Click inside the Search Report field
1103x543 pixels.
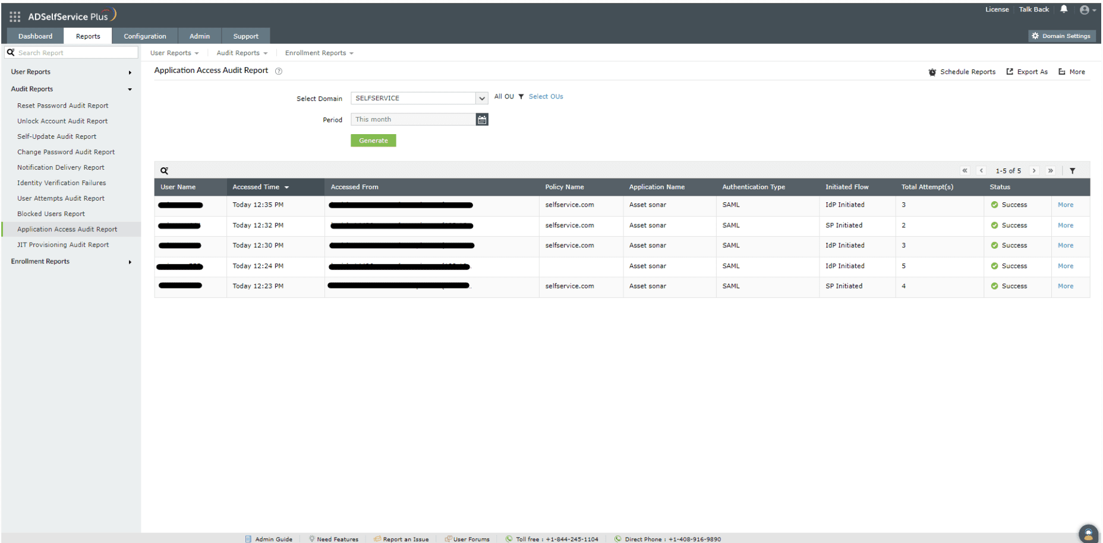click(71, 52)
